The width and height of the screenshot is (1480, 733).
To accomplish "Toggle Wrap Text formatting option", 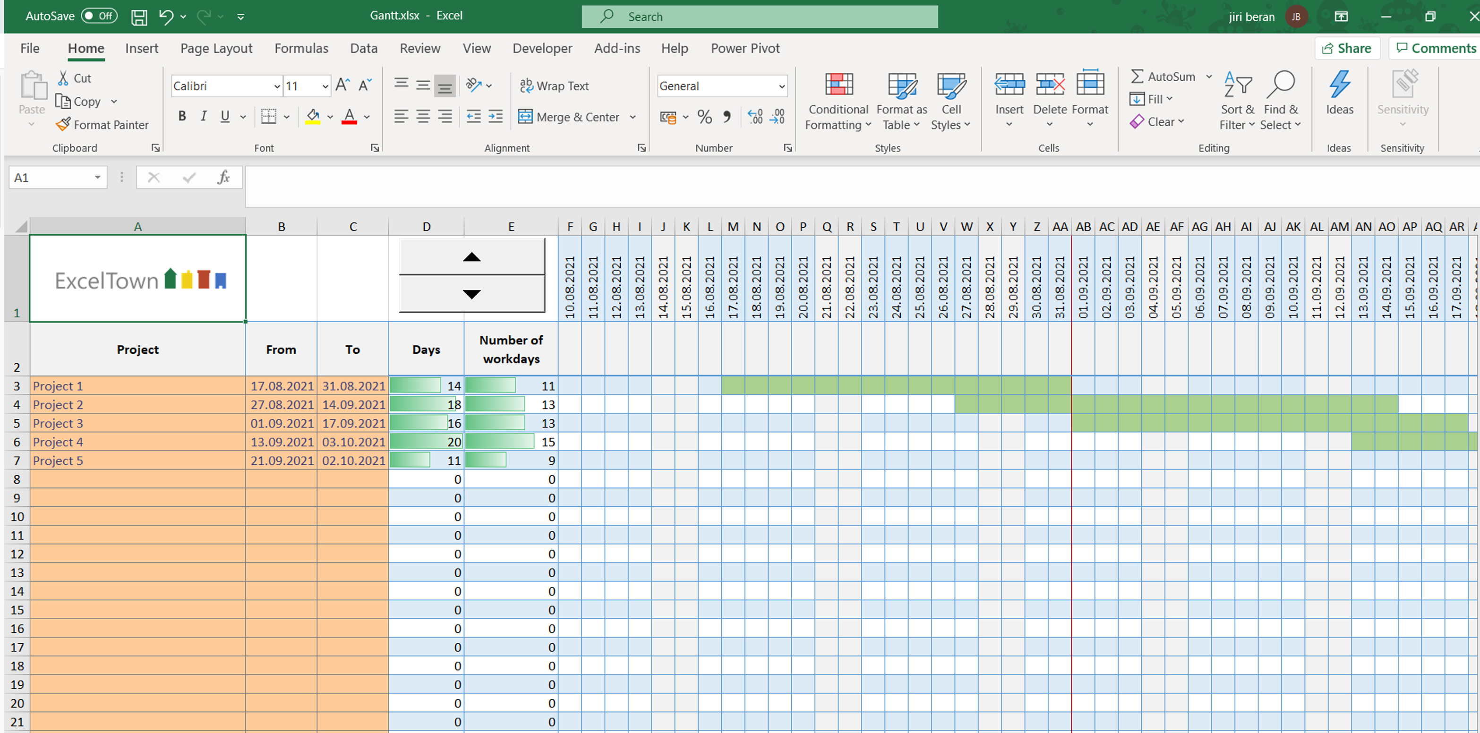I will [557, 85].
